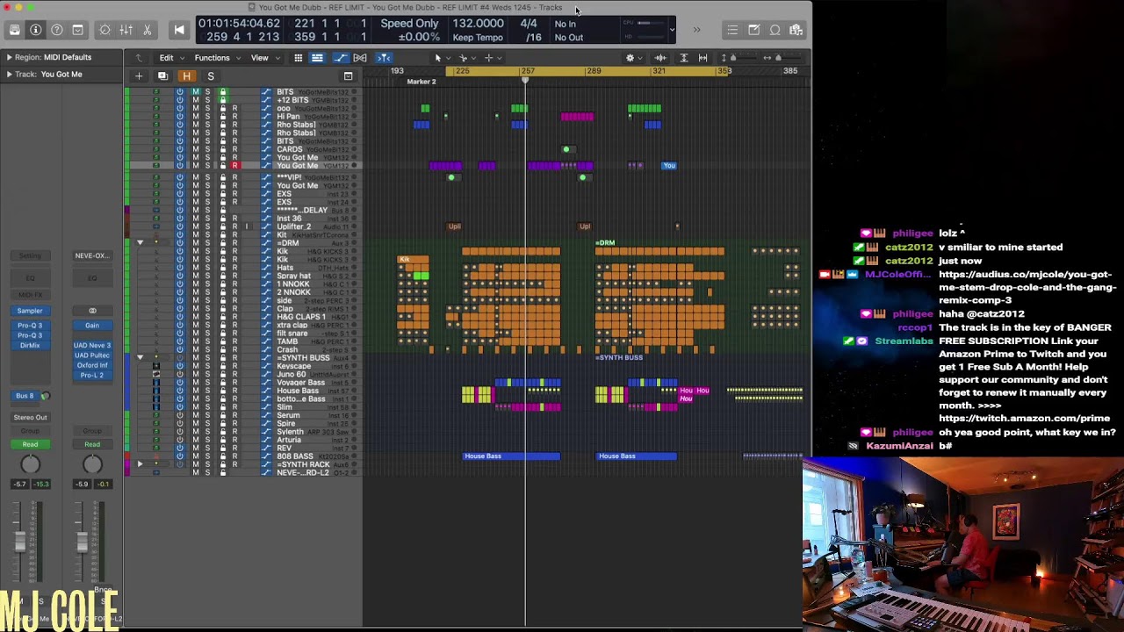Click automation icon on Uplifter_2 track
The width and height of the screenshot is (1124, 632).
click(x=266, y=226)
